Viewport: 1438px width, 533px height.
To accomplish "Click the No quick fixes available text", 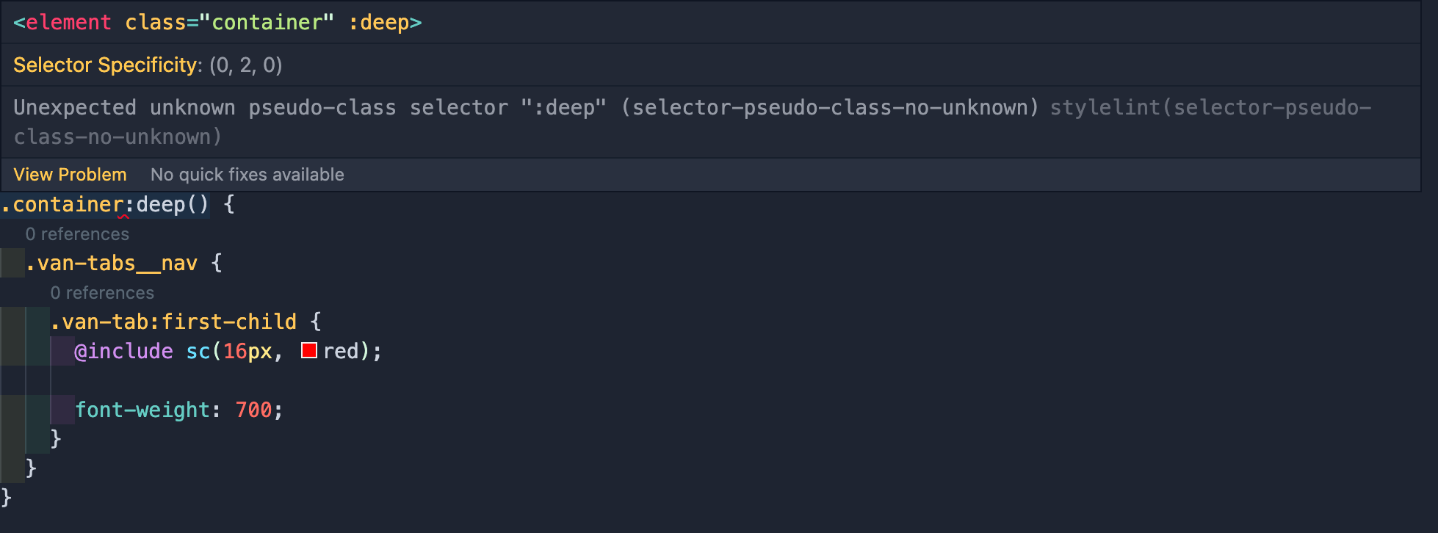I will coord(247,175).
